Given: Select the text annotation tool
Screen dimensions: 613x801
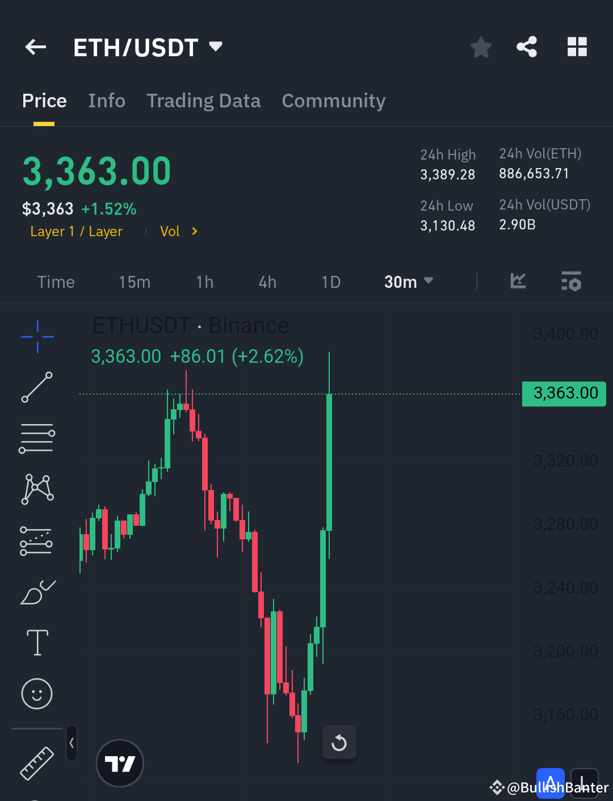Looking at the screenshot, I should [36, 643].
